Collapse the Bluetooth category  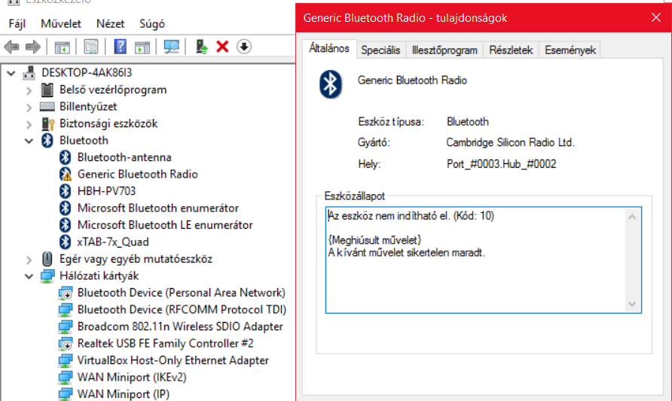click(x=29, y=141)
